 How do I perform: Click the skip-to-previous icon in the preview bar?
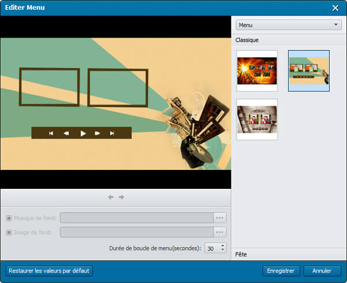point(51,133)
